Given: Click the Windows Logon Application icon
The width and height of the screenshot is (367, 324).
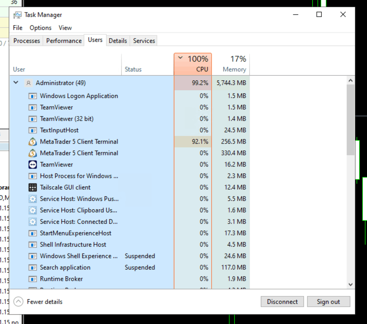Looking at the screenshot, I should coord(32,96).
